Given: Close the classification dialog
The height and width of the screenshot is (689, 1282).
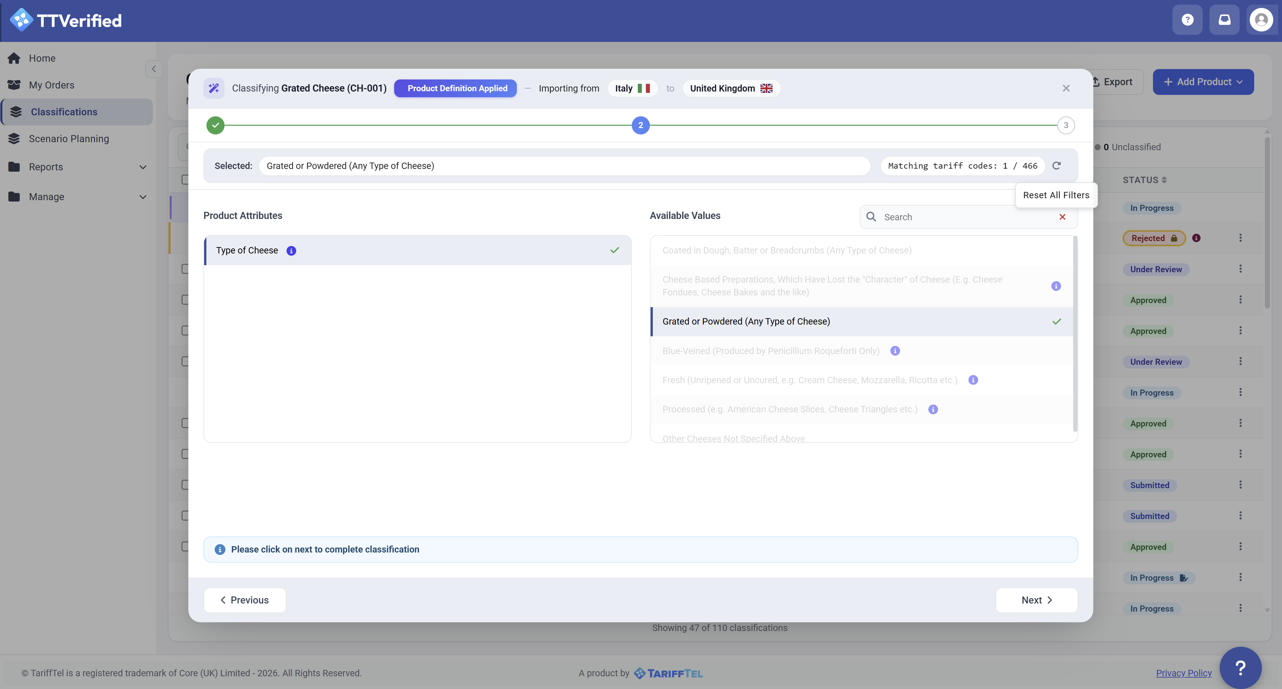Looking at the screenshot, I should tap(1066, 88).
